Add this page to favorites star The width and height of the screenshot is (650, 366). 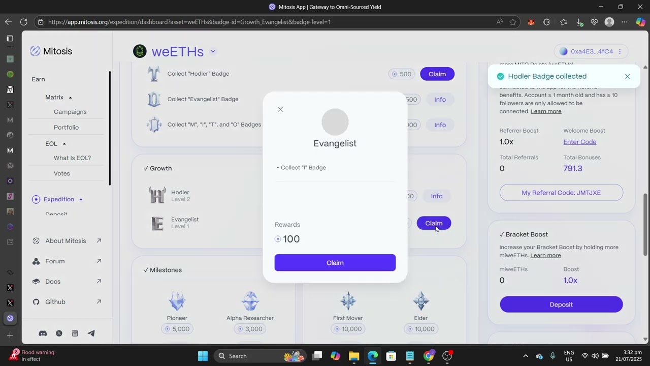[513, 22]
